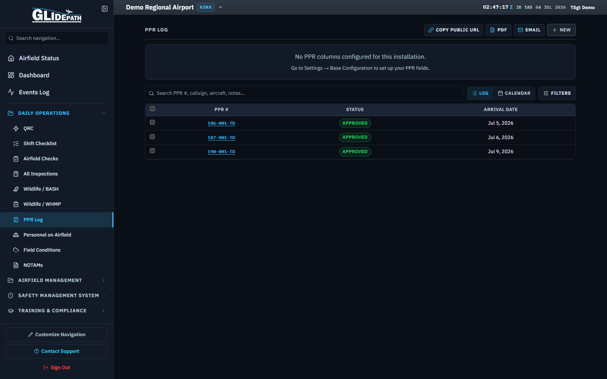Viewport: 607px width, 379px height.
Task: Click the Daily Operations folder icon
Action: pyautogui.click(x=11, y=113)
